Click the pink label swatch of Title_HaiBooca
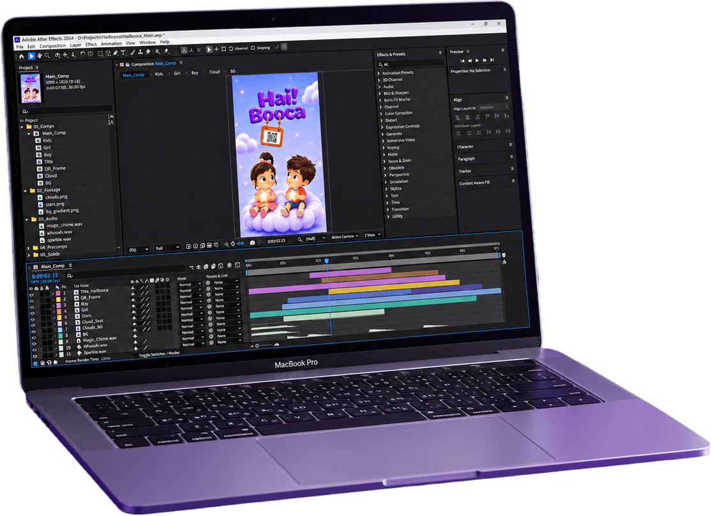711x516 pixels. (x=57, y=294)
